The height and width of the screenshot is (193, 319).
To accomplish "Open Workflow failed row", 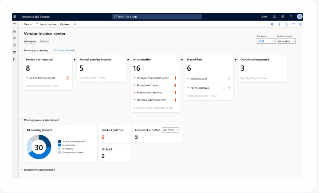I will pyautogui.click(x=209, y=79).
